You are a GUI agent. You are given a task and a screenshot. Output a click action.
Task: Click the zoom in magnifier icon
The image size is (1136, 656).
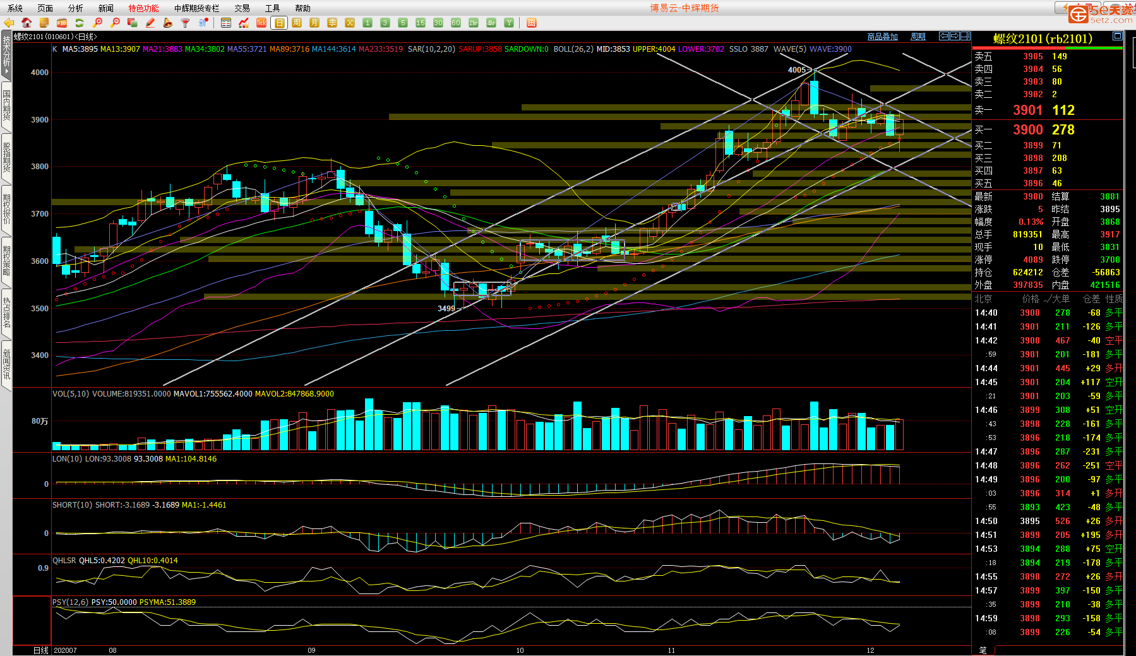(x=97, y=23)
